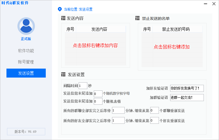Click the 随机数字和字母 count input field
219x140 pixels.
pos(98,94)
